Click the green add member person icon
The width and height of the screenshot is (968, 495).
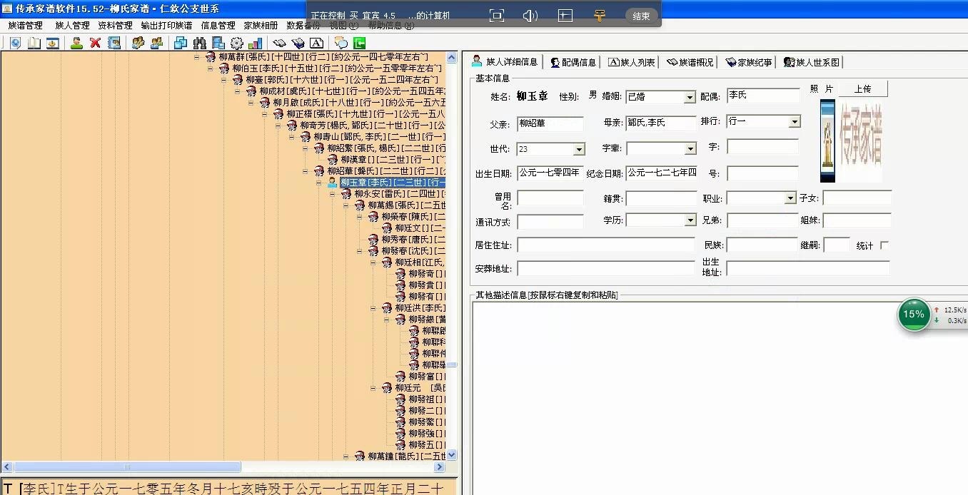click(76, 43)
